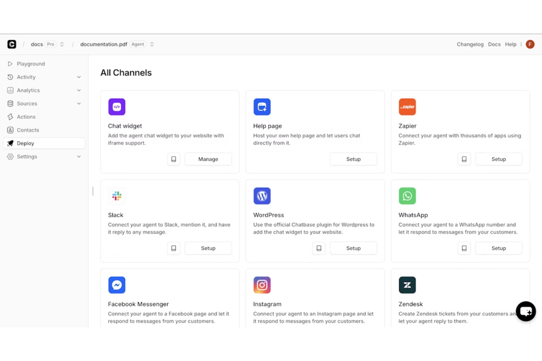Open the Facebook Messenger channel icon

click(x=116, y=285)
